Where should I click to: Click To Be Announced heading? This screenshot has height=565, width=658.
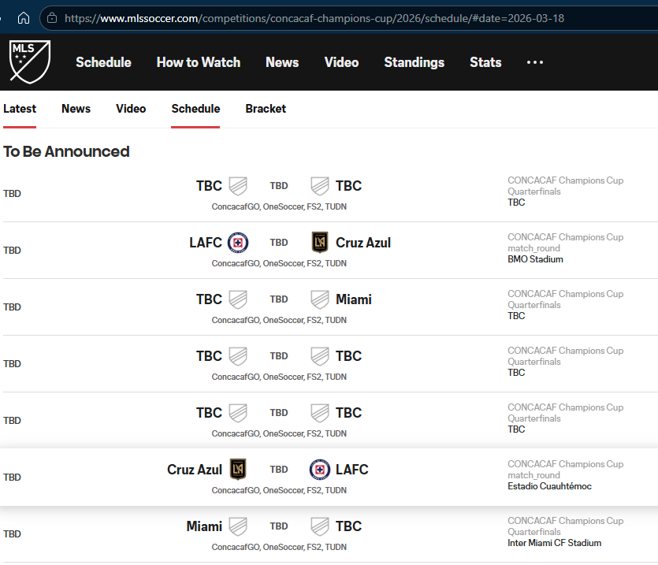click(66, 151)
